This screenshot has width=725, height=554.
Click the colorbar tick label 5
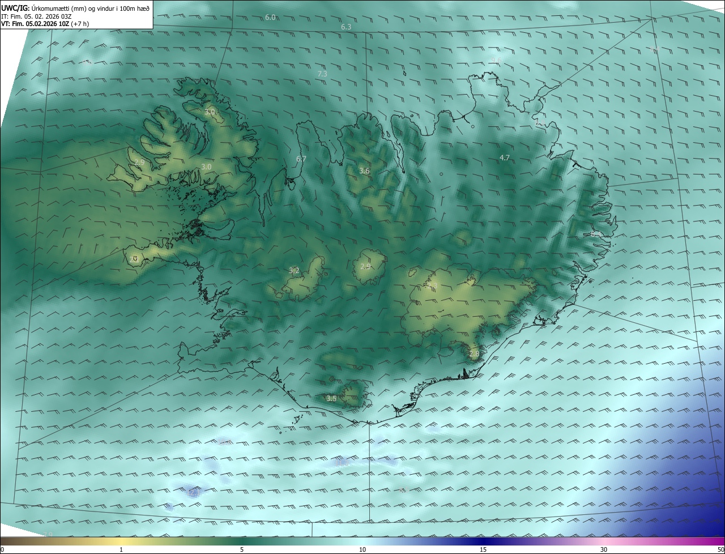click(x=242, y=550)
